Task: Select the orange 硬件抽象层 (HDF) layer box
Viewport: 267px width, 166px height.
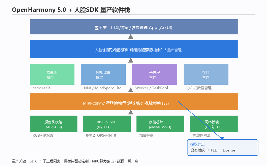Action: [133, 102]
